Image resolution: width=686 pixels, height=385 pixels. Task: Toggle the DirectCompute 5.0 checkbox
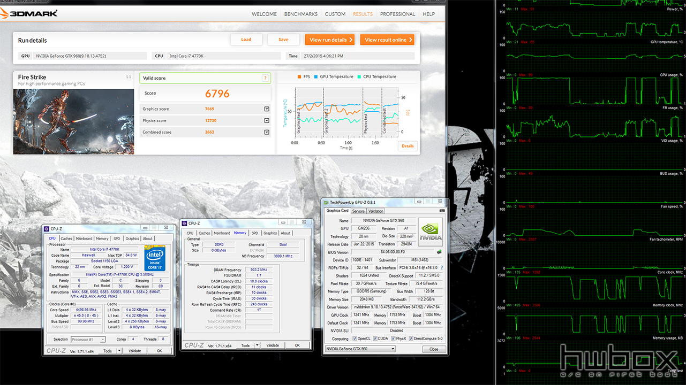[412, 338]
